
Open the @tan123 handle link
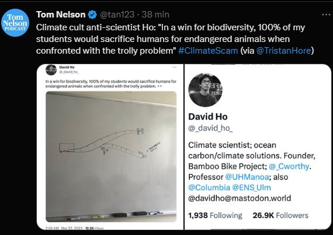click(117, 15)
